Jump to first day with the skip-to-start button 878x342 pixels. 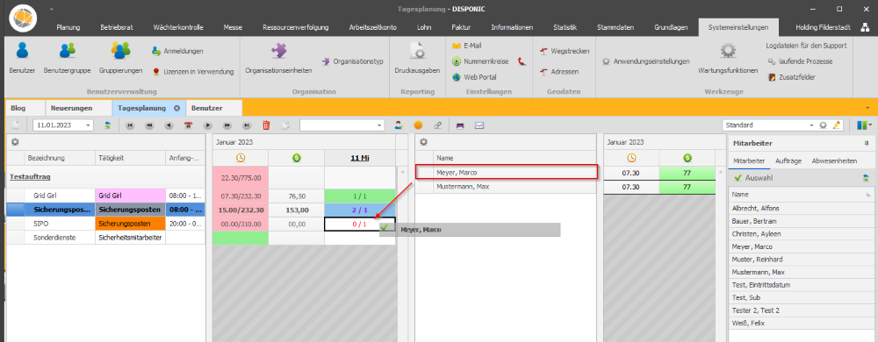(x=130, y=125)
